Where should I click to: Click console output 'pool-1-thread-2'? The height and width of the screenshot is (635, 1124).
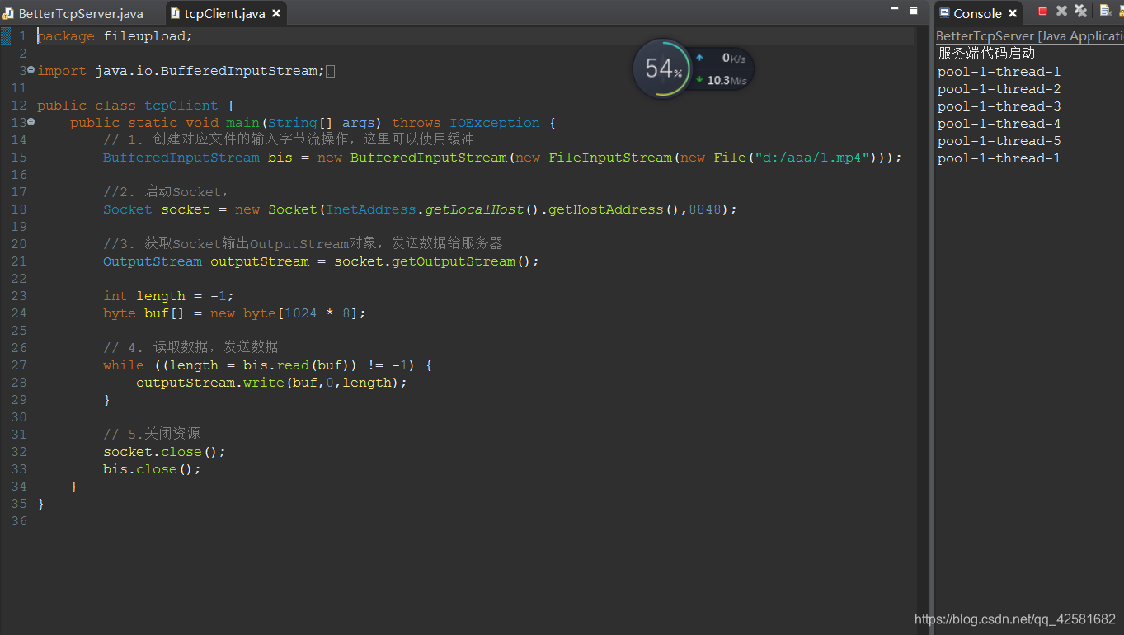point(999,89)
